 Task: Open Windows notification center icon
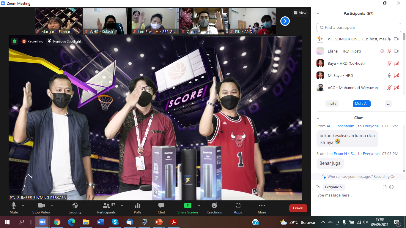point(396,222)
